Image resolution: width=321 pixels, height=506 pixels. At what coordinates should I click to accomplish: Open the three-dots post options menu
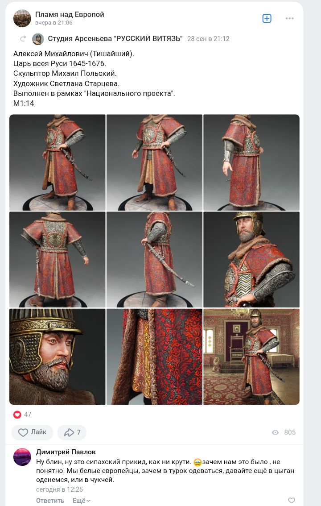[x=289, y=18]
